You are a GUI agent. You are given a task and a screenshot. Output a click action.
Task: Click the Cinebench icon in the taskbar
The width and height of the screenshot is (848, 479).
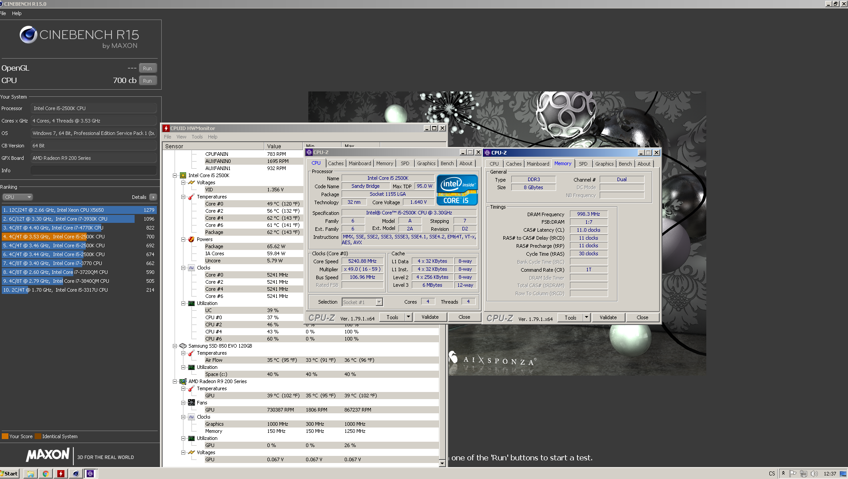tap(76, 474)
